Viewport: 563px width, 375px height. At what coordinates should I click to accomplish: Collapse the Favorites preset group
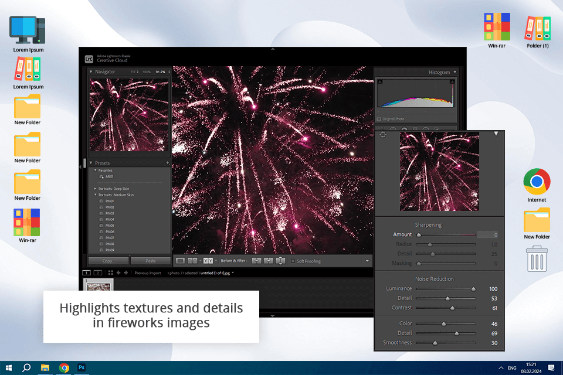tap(95, 171)
